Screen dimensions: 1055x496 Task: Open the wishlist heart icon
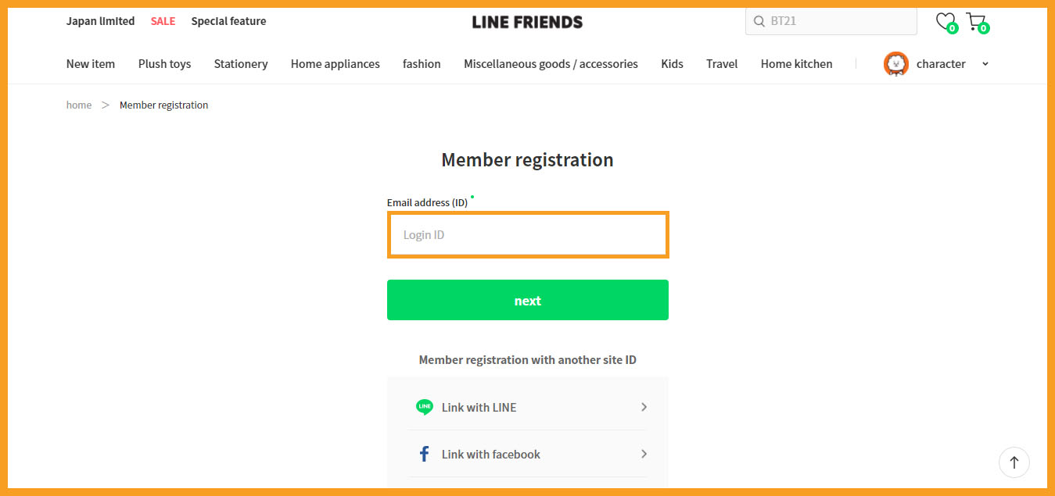946,22
